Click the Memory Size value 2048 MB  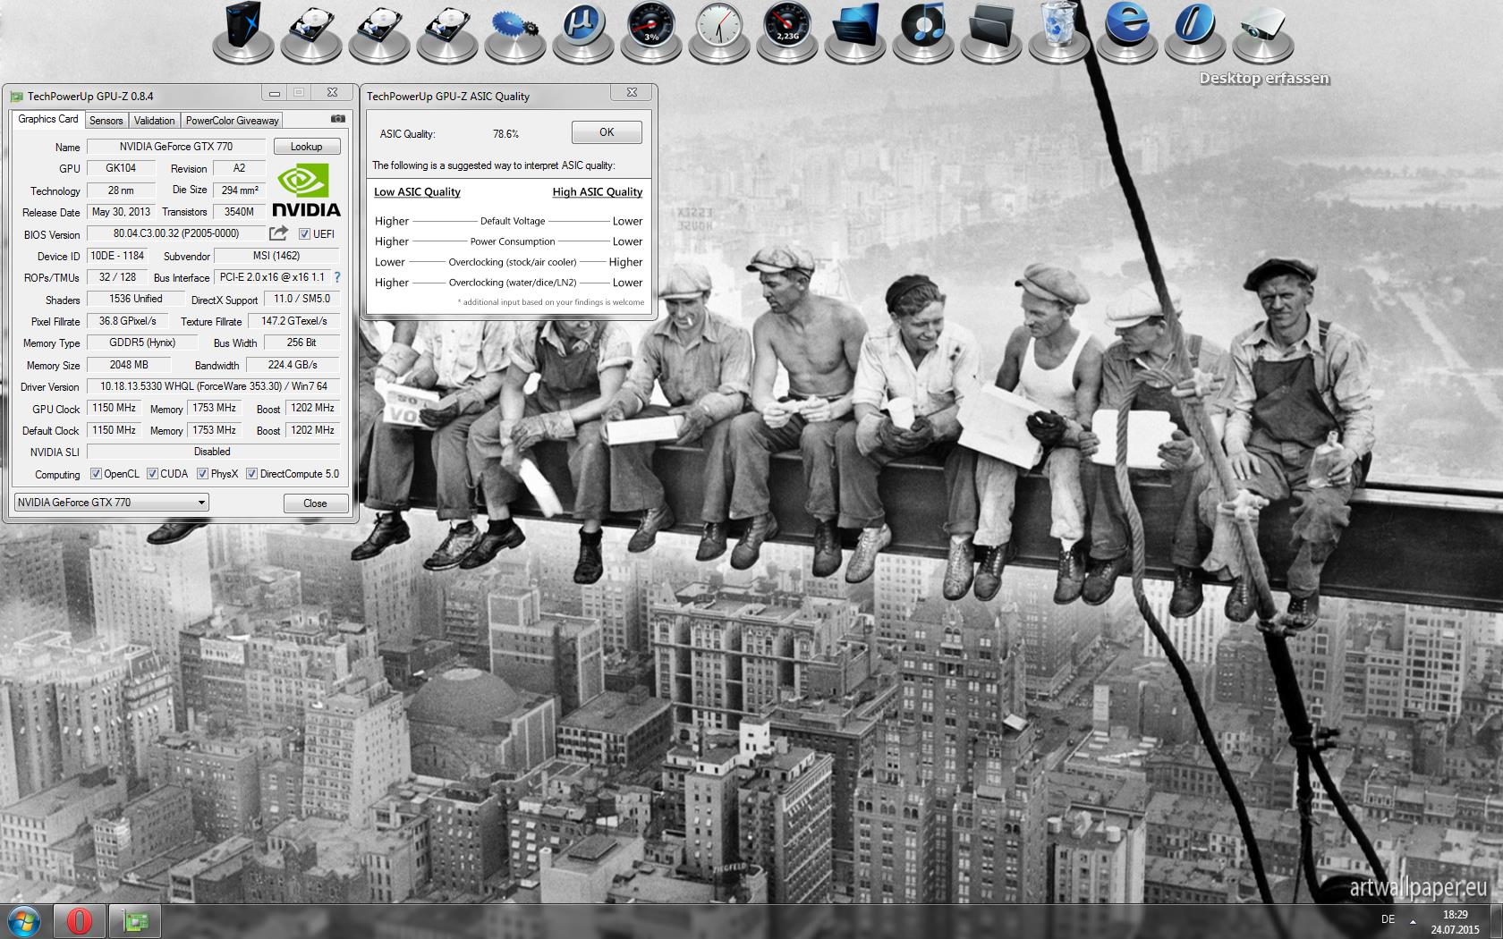[x=129, y=365]
